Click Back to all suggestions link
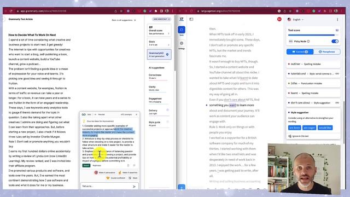Viewport: 350px width, 197px height. coord(122,20)
